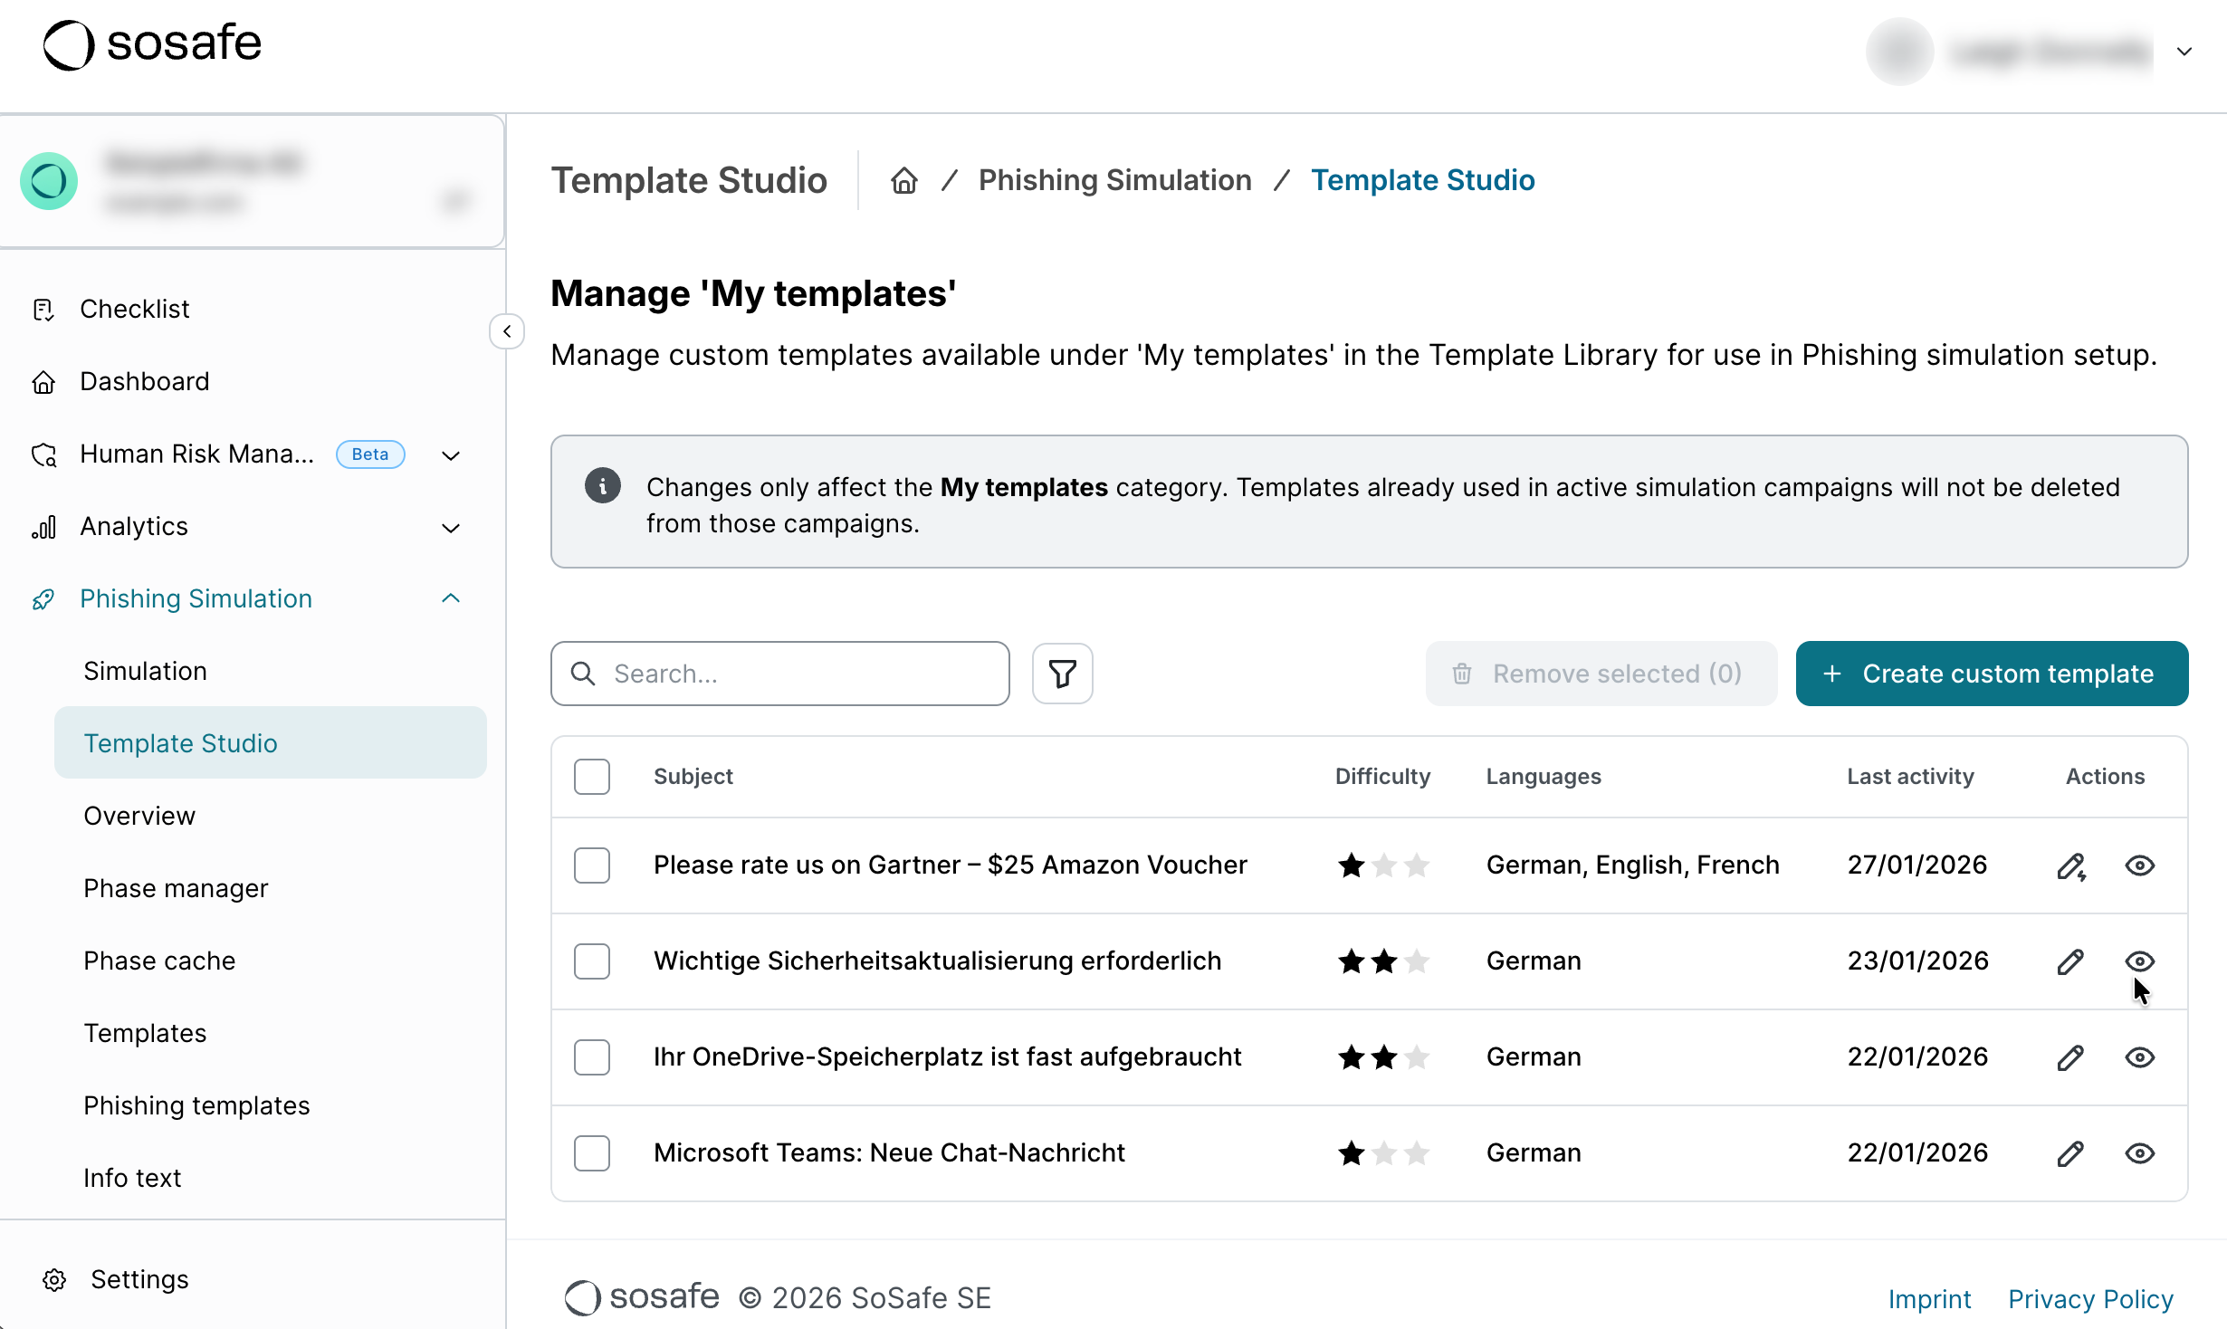This screenshot has width=2227, height=1329.
Task: Click the home breadcrumb icon
Action: pos(903,181)
